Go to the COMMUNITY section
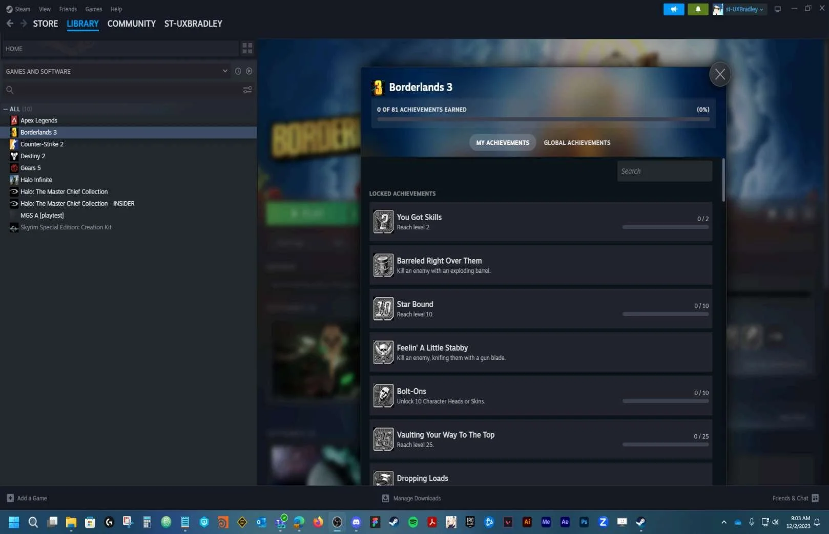Viewport: 829px width, 534px height. [131, 24]
